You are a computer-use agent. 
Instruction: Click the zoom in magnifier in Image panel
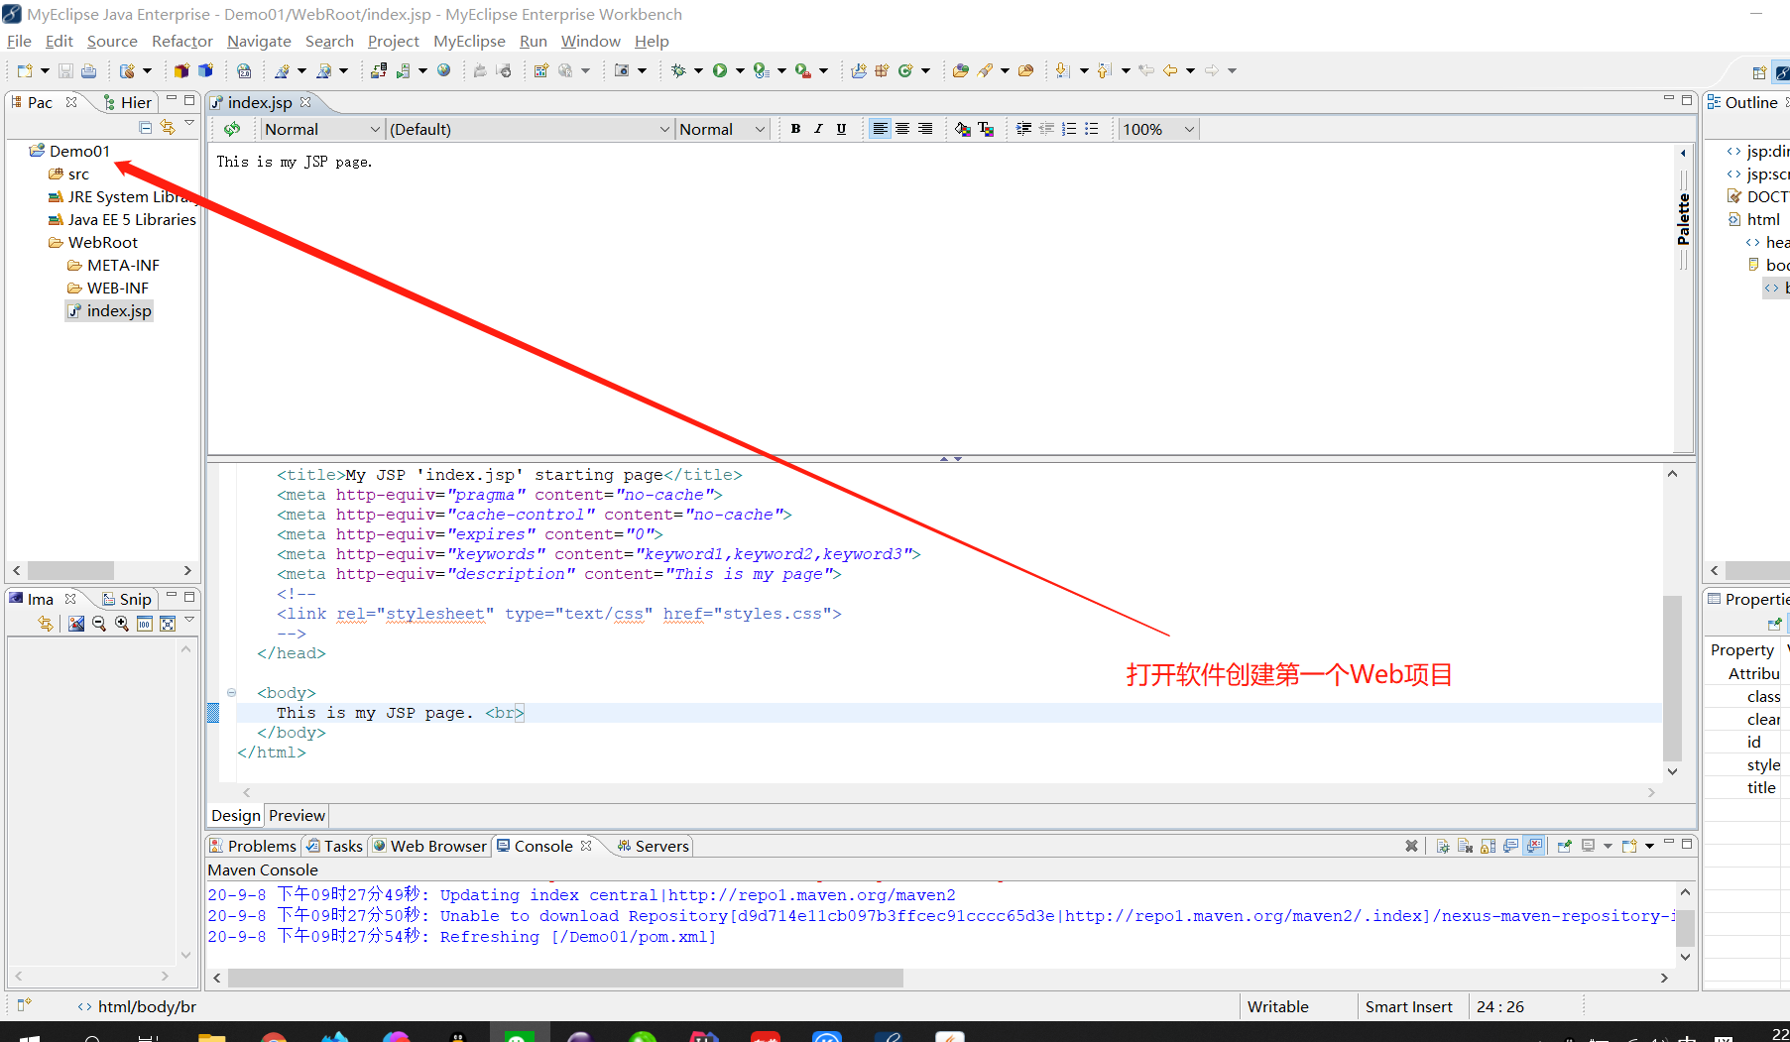tap(122, 624)
